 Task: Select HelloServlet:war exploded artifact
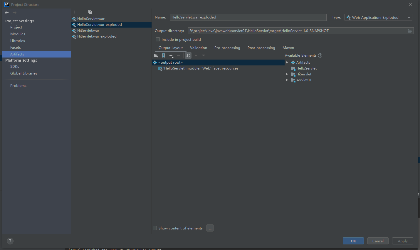point(111,25)
